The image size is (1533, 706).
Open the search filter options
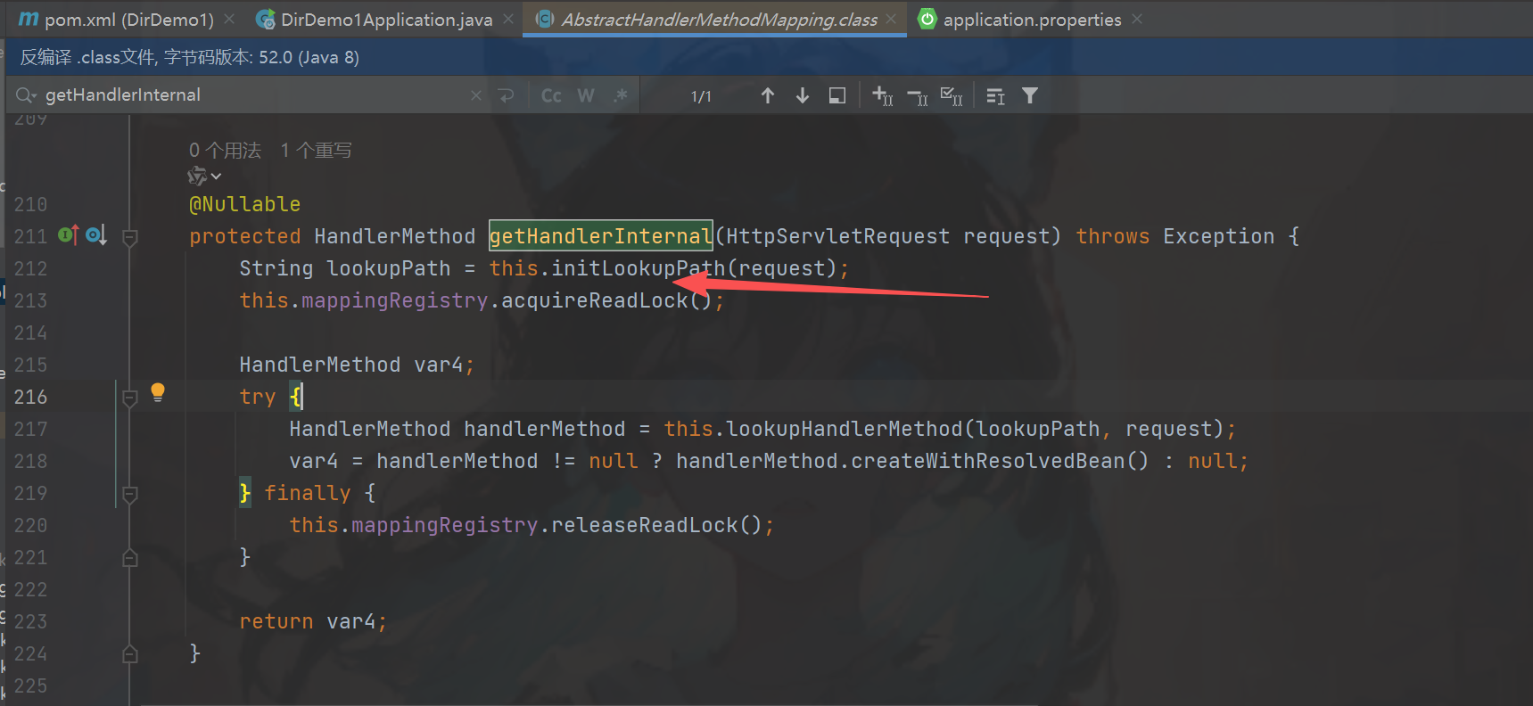1029,95
